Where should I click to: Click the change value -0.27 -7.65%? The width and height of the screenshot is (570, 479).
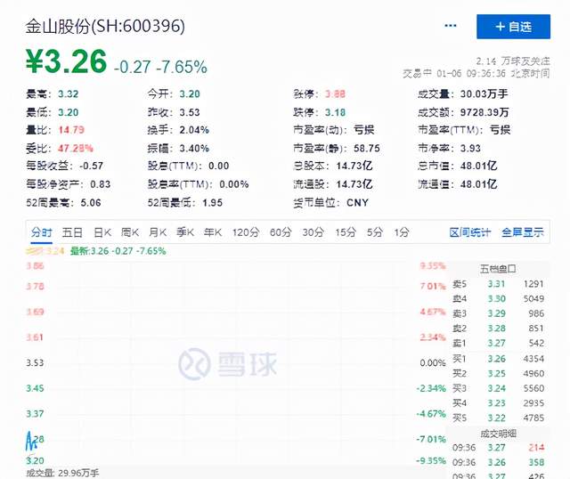160,67
